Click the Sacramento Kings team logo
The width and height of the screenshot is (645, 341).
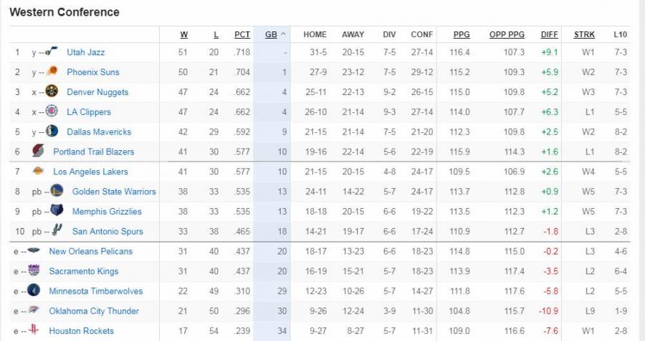click(34, 270)
